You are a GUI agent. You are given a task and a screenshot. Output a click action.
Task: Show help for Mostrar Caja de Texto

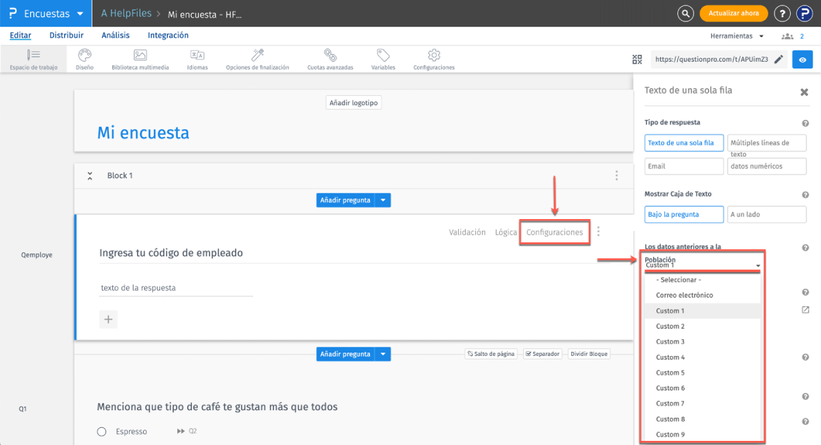(x=805, y=194)
